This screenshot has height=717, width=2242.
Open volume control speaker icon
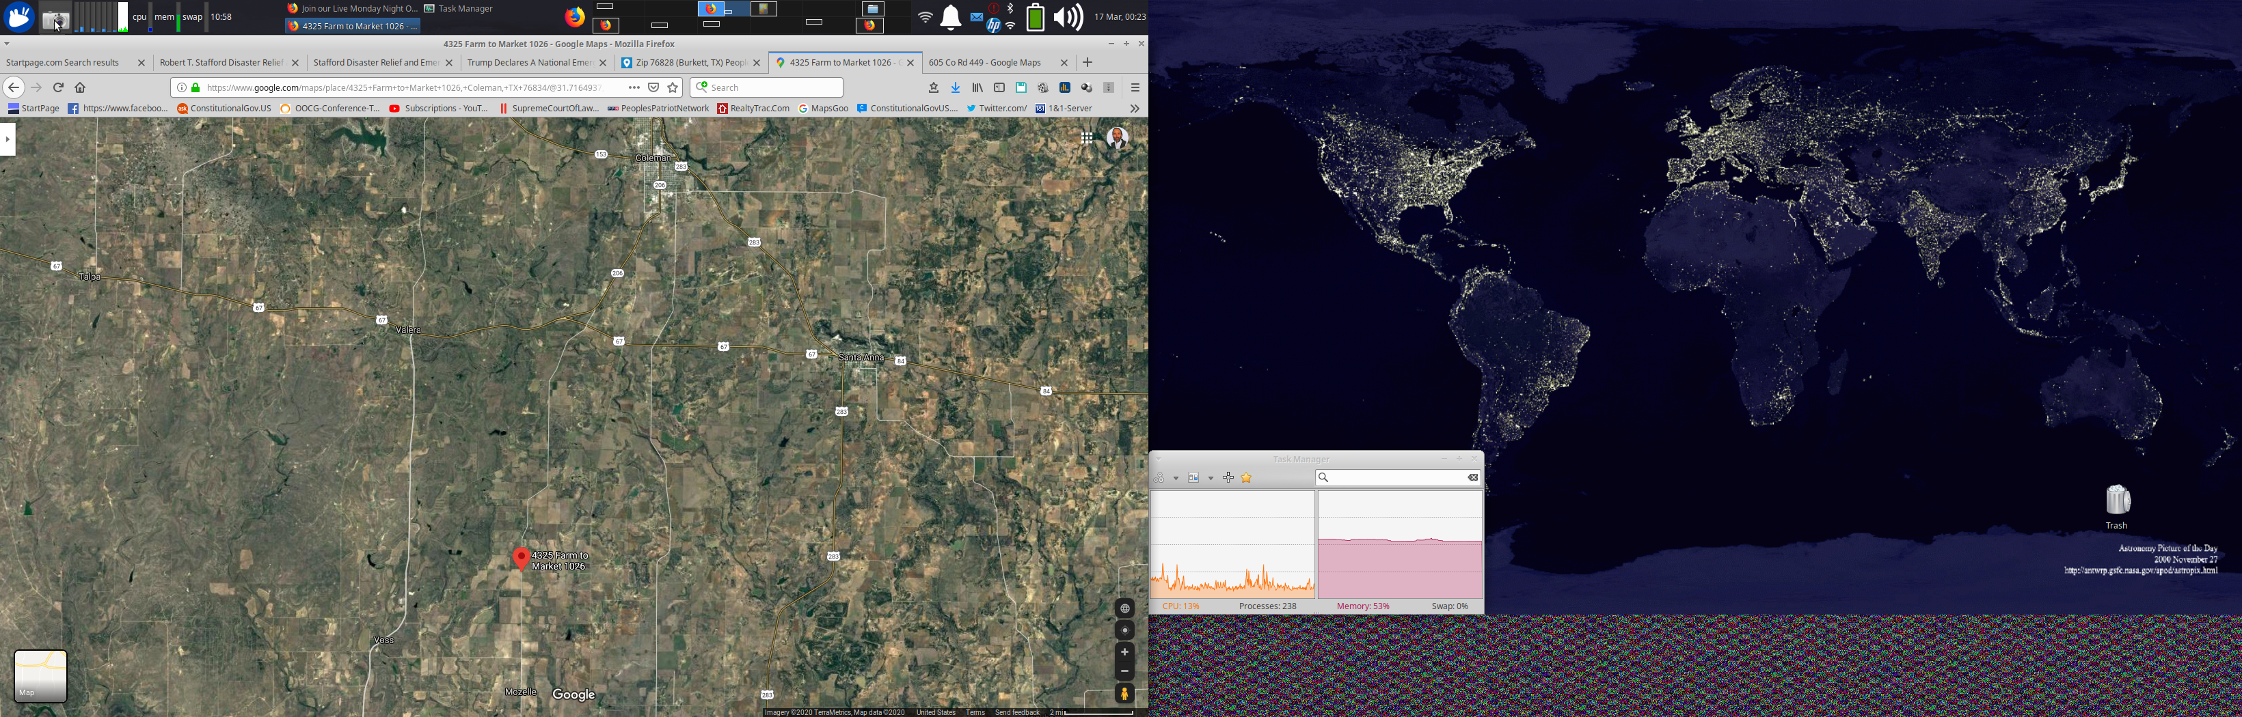coord(1069,17)
